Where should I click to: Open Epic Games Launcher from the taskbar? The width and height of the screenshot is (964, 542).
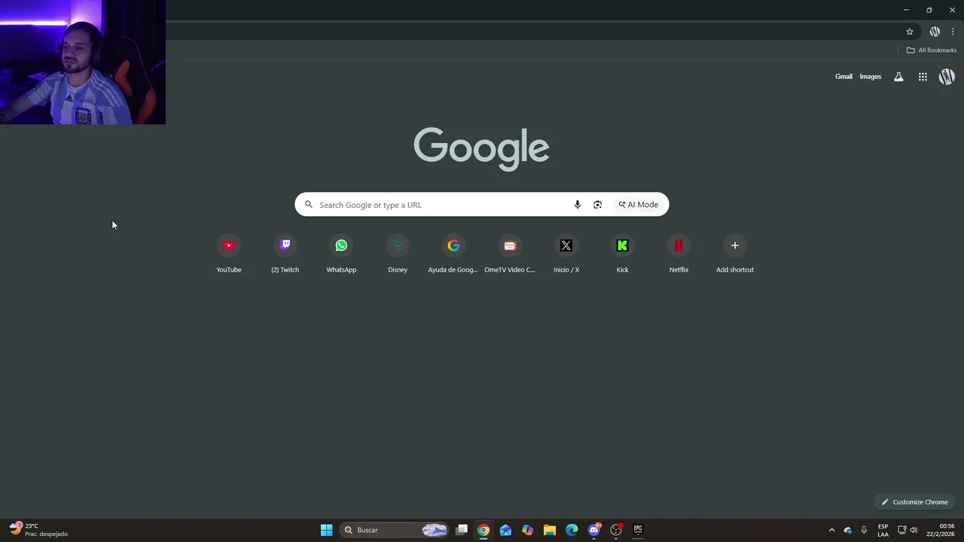click(x=638, y=530)
